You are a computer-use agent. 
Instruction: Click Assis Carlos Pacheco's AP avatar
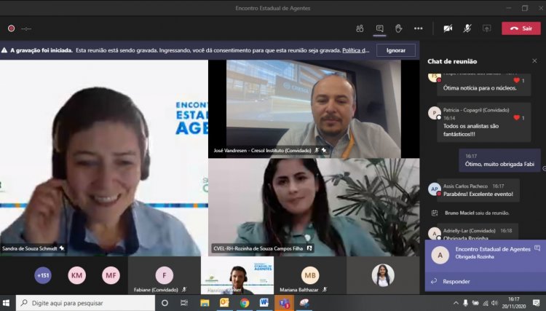pyautogui.click(x=434, y=189)
